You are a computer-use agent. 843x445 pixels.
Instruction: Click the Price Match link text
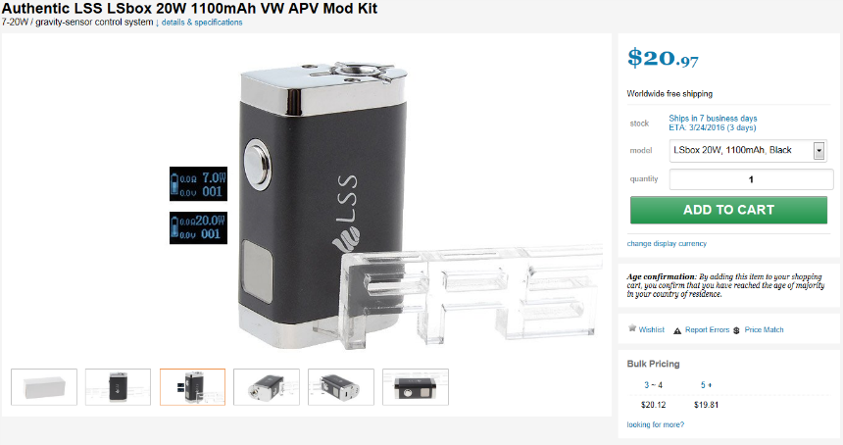tap(764, 330)
